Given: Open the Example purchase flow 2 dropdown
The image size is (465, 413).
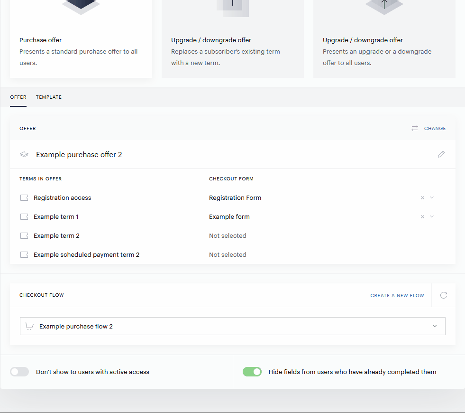Looking at the screenshot, I should click(232, 326).
